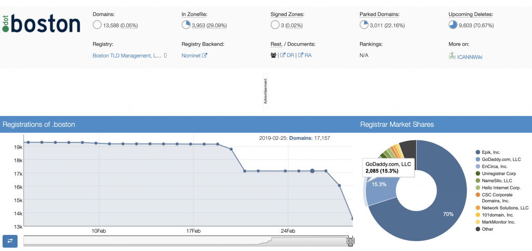The image size is (532, 251).
Task: Click the 17Feb x-axis label
Action: pos(193,231)
